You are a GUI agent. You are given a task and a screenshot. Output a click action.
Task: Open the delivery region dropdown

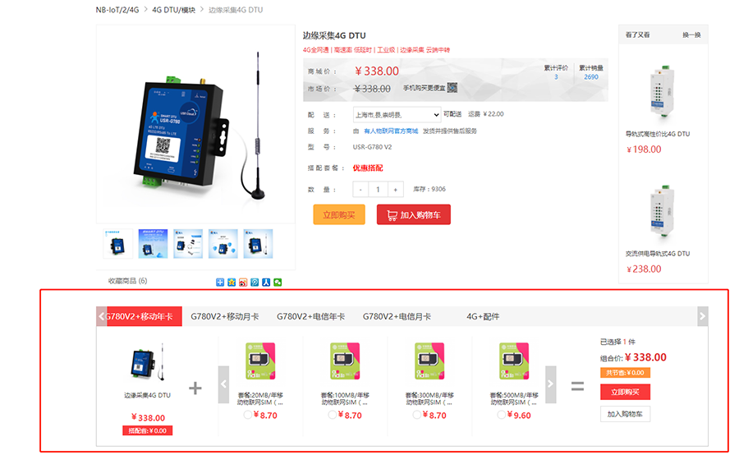pos(397,115)
